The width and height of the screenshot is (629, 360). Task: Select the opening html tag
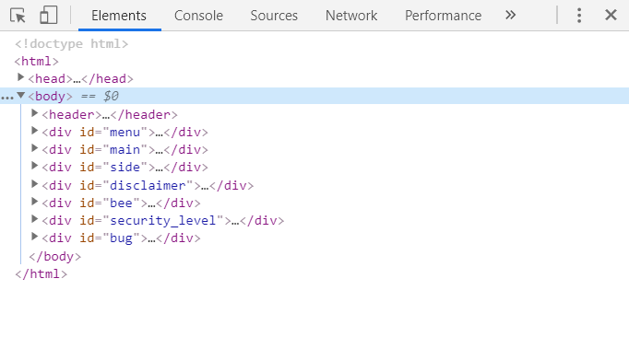(x=37, y=62)
